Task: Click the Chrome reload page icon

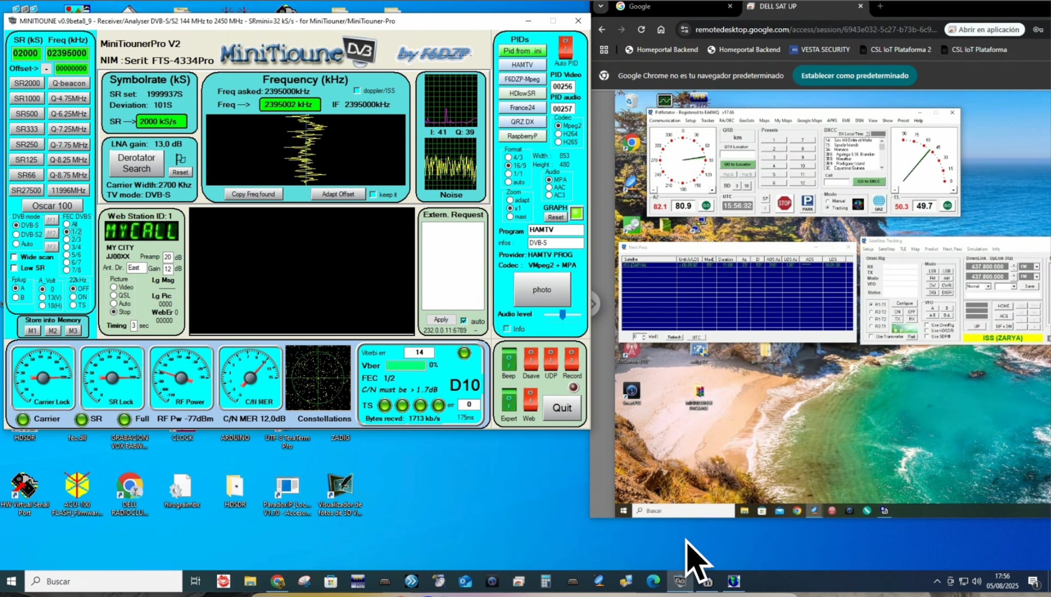Action: tap(641, 30)
